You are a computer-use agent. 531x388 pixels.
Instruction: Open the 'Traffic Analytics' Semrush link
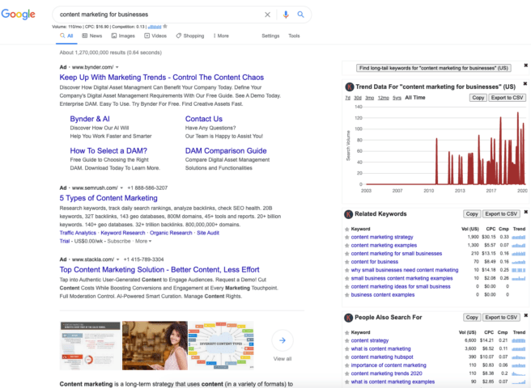tap(78, 233)
